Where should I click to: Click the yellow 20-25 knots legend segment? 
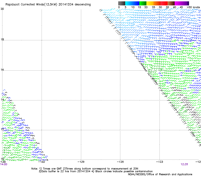(x=150, y=3)
